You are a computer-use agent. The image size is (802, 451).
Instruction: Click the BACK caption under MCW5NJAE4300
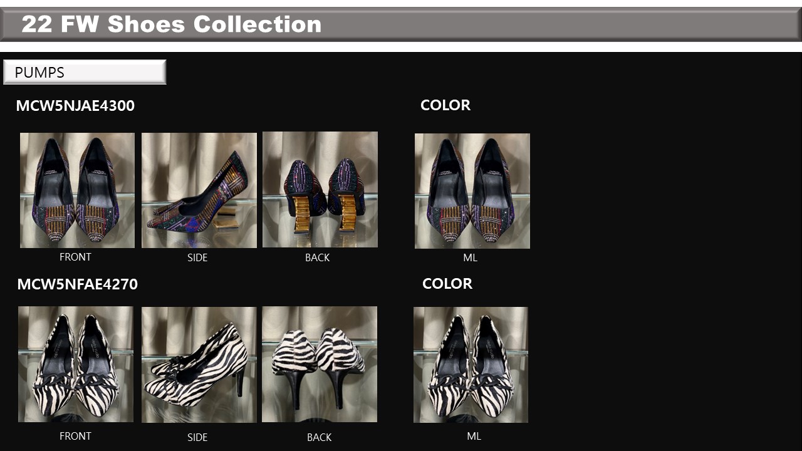(x=317, y=258)
